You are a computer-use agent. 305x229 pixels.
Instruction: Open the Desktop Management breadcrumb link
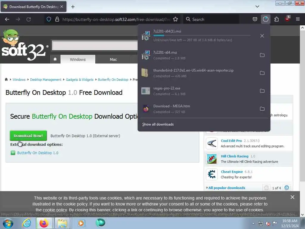coord(46,80)
